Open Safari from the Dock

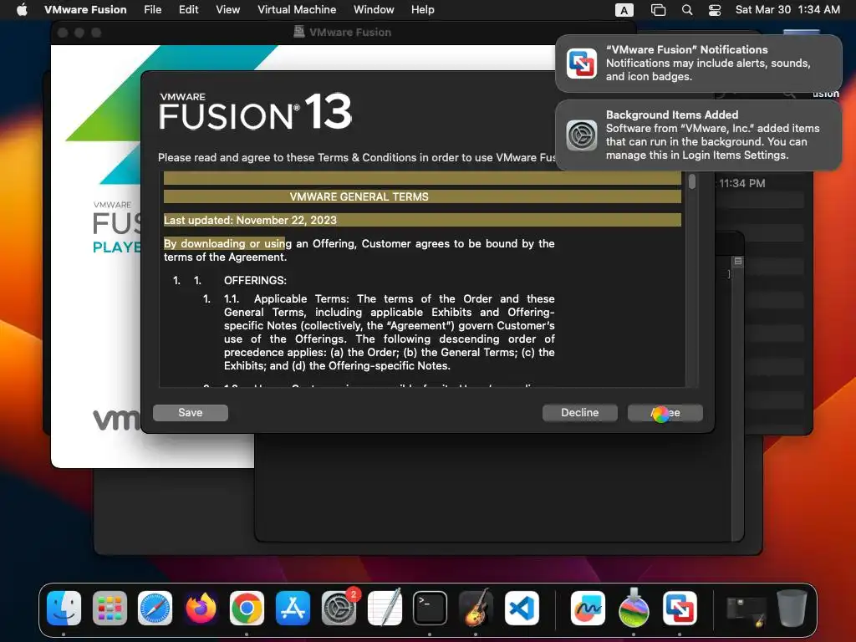click(x=155, y=609)
